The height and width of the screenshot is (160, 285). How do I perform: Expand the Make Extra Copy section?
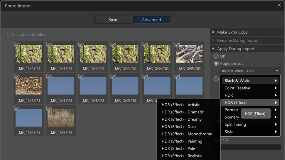[247, 32]
